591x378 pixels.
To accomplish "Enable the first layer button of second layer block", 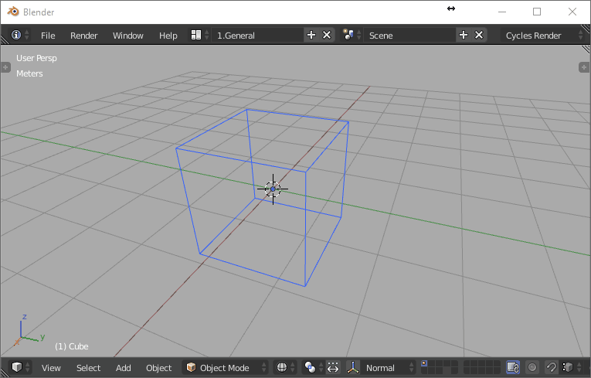I will [x=467, y=363].
